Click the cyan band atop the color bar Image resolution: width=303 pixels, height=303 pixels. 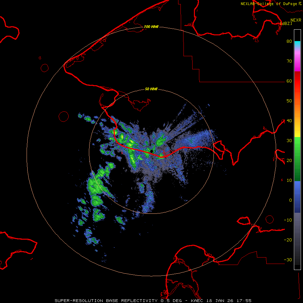297,44
